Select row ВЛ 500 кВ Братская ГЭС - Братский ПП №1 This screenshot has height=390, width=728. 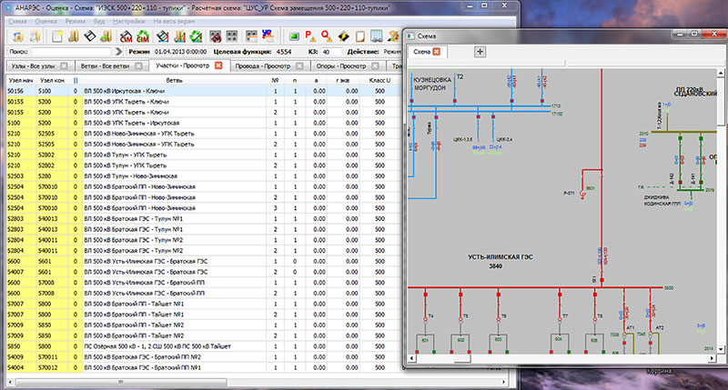pos(203,368)
